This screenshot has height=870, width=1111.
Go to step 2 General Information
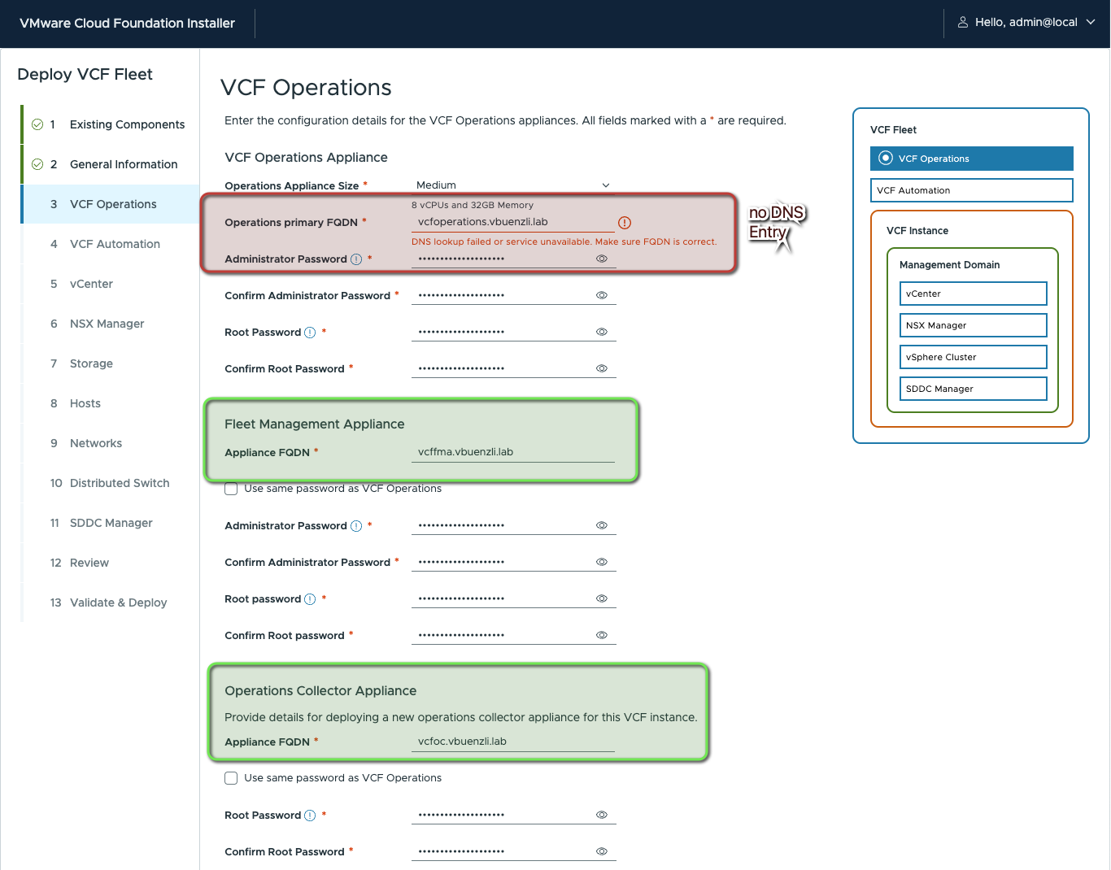pos(110,164)
